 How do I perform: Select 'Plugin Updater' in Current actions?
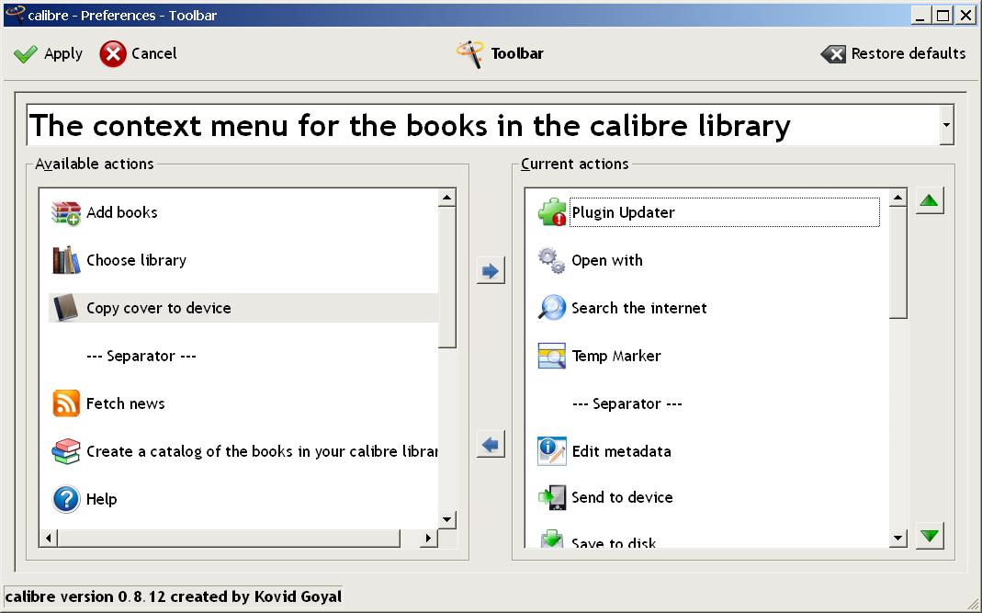708,212
